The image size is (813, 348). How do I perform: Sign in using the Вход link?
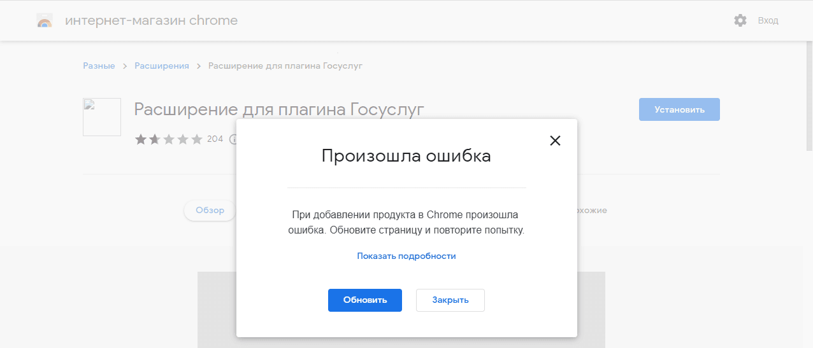click(768, 20)
